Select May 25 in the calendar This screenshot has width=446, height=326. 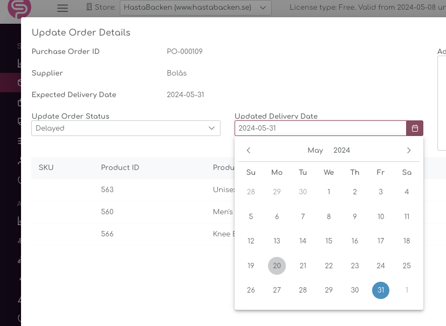coord(407,266)
